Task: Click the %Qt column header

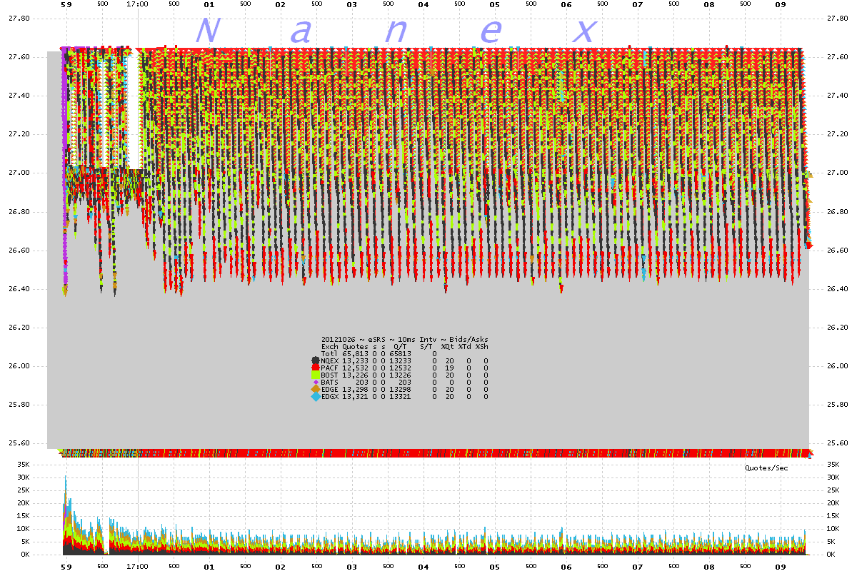Action: 448,347
